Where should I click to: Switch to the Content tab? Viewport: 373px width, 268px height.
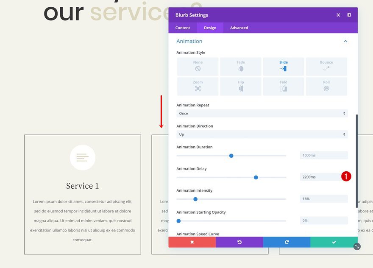183,28
